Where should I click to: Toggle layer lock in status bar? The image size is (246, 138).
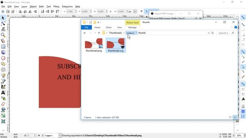tap(42, 135)
